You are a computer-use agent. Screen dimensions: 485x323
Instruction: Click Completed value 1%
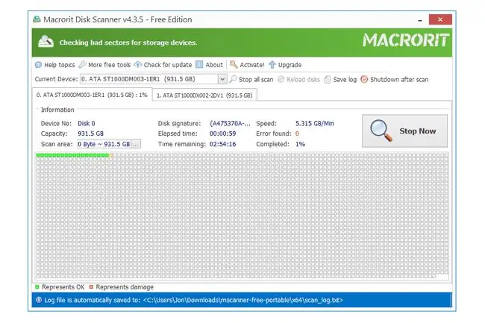pos(300,144)
